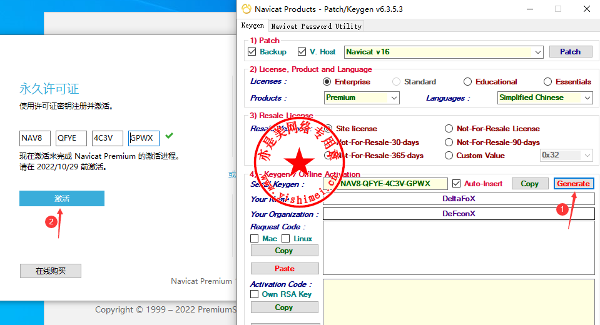This screenshot has height=325, width=600.
Task: Click the blue 激活 activate button
Action: tap(62, 199)
